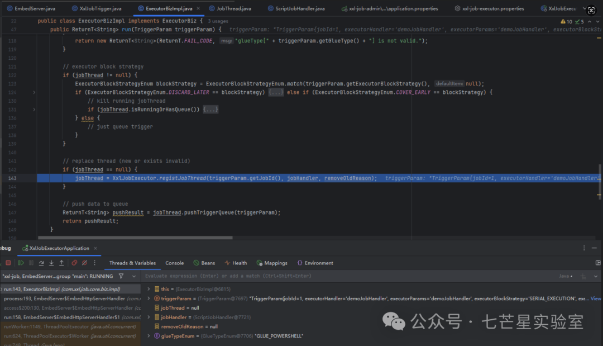This screenshot has width=603, height=346.
Task: Close the ExecutorBizImpl.java tab
Action: (x=198, y=8)
